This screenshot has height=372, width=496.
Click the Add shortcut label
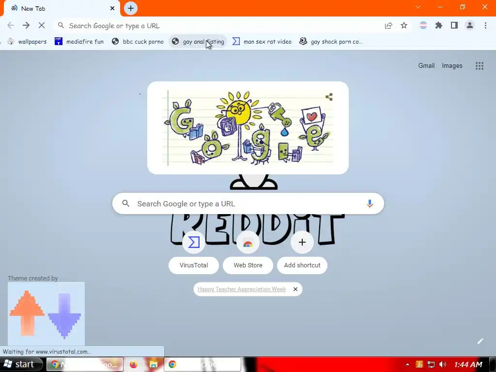coord(302,265)
